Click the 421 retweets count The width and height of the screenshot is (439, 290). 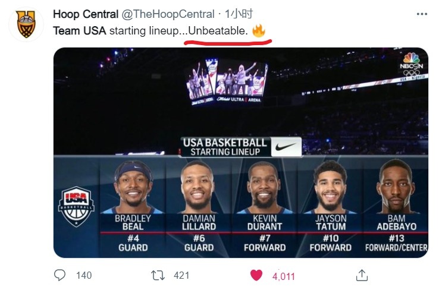[x=181, y=275]
